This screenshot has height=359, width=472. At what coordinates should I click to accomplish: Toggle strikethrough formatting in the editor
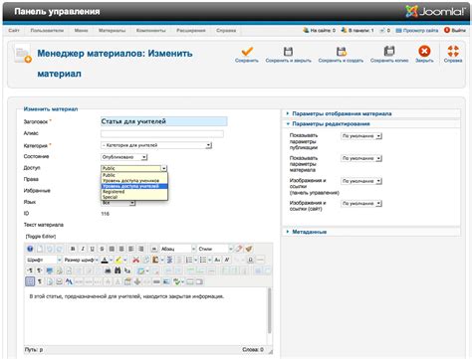102,249
